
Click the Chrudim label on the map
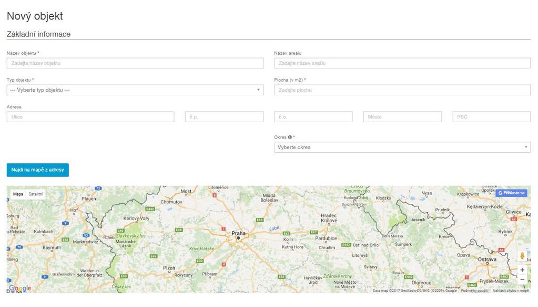(x=327, y=247)
